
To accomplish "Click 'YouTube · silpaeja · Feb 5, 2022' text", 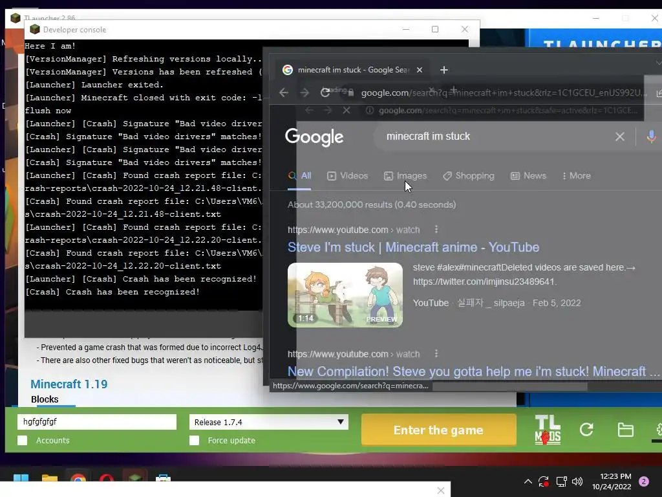I will pyautogui.click(x=496, y=303).
